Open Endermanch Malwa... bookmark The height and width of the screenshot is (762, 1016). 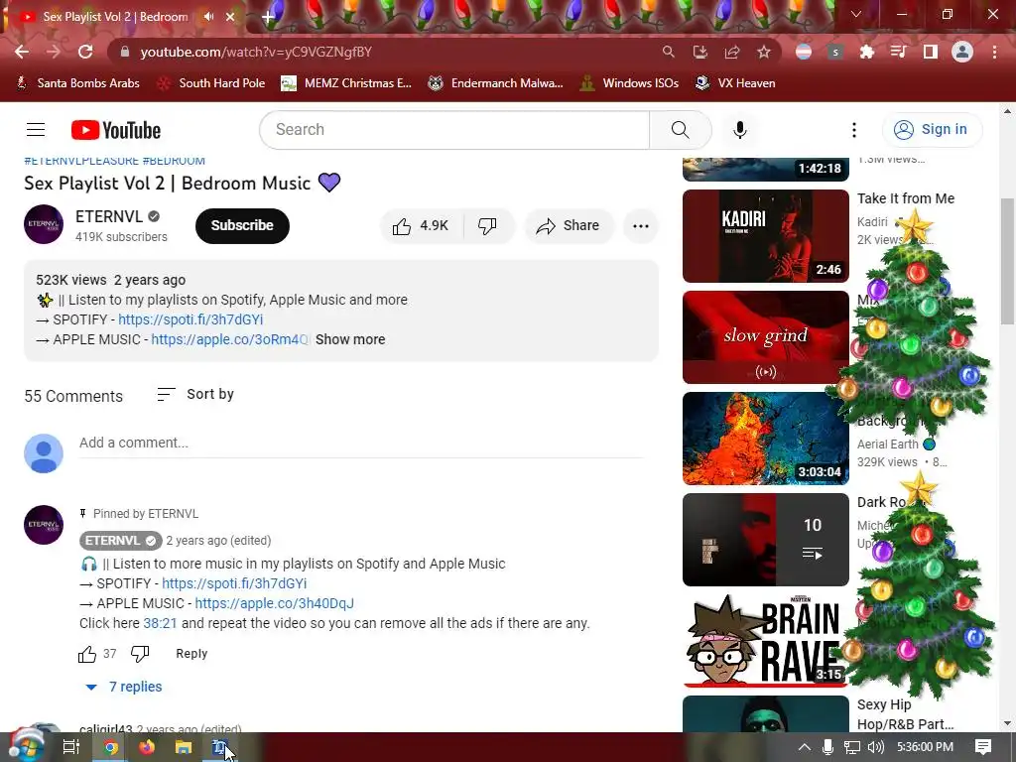click(x=496, y=83)
